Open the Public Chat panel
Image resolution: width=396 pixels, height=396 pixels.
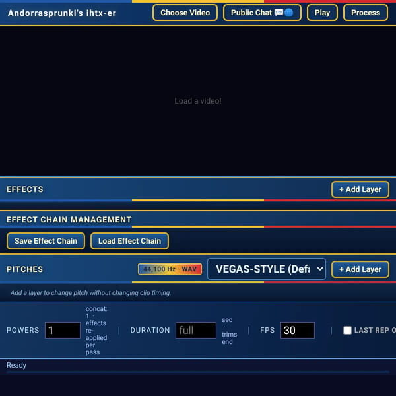click(262, 13)
